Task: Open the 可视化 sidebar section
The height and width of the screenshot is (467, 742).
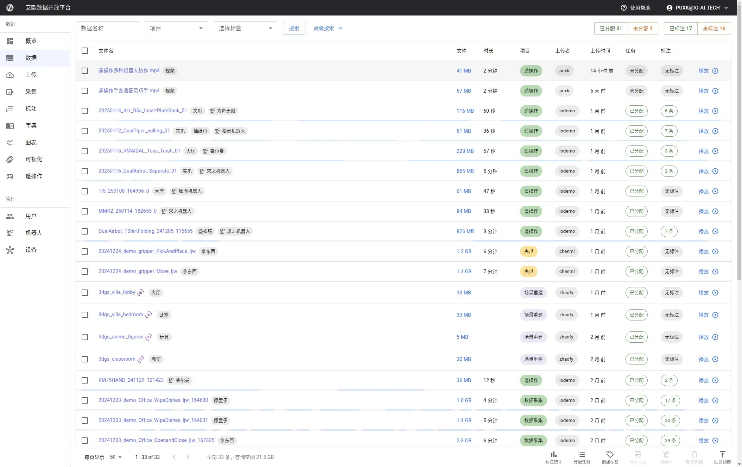Action: pos(34,159)
